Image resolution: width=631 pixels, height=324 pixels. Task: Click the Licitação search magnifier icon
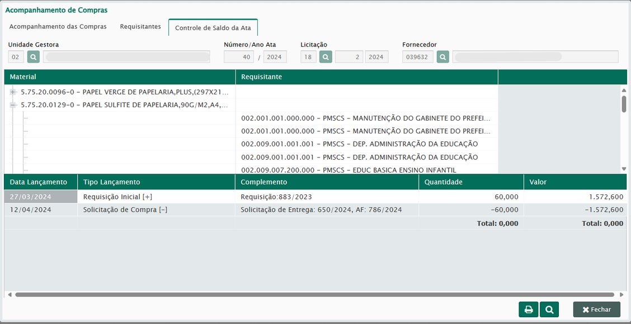326,57
